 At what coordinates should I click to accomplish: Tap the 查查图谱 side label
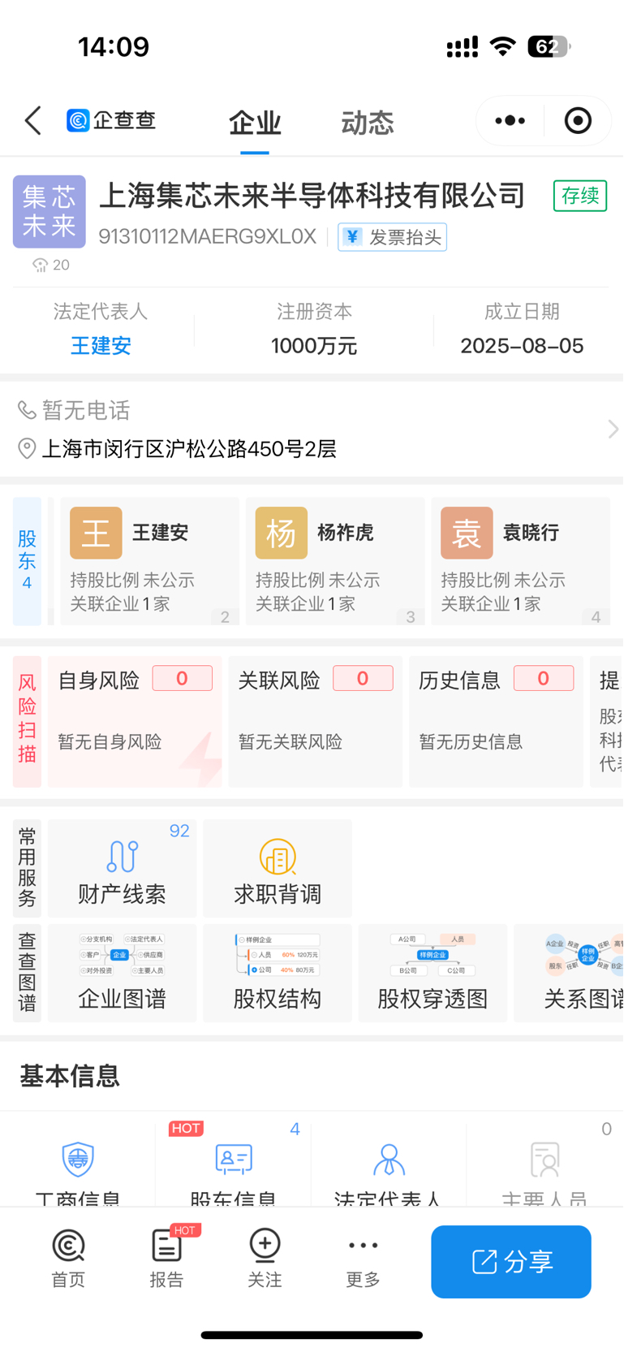(x=27, y=973)
